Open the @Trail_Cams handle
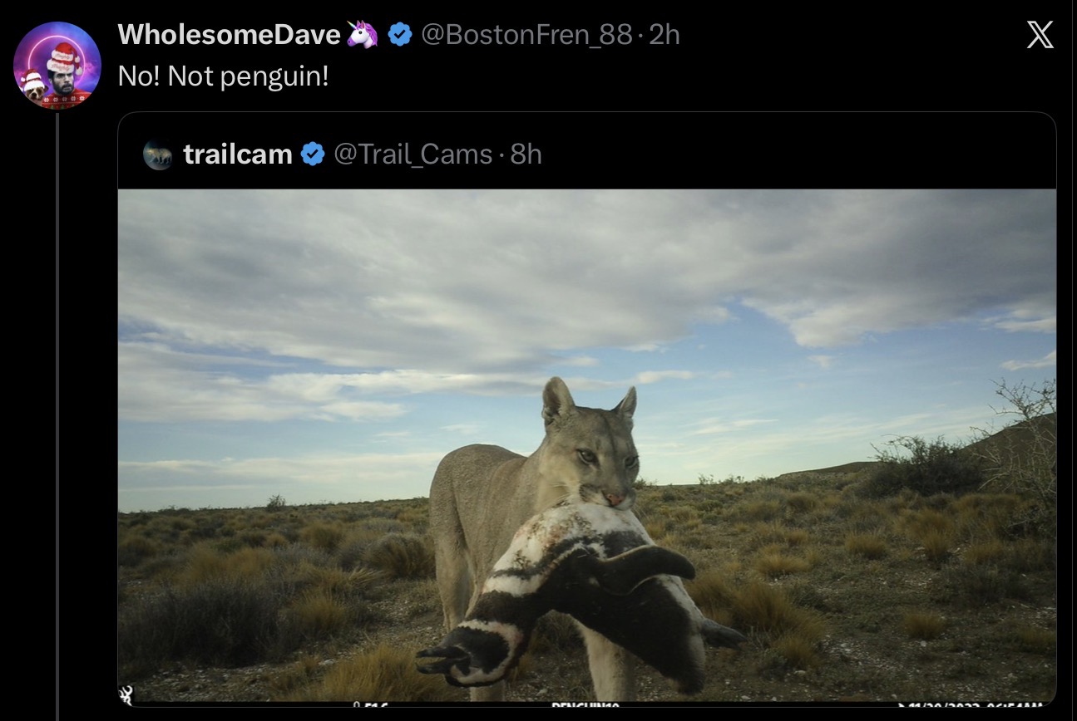This screenshot has width=1077, height=721. 413,154
